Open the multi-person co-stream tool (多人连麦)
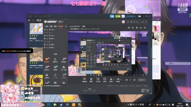This screenshot has width=191, height=107. click(55, 76)
